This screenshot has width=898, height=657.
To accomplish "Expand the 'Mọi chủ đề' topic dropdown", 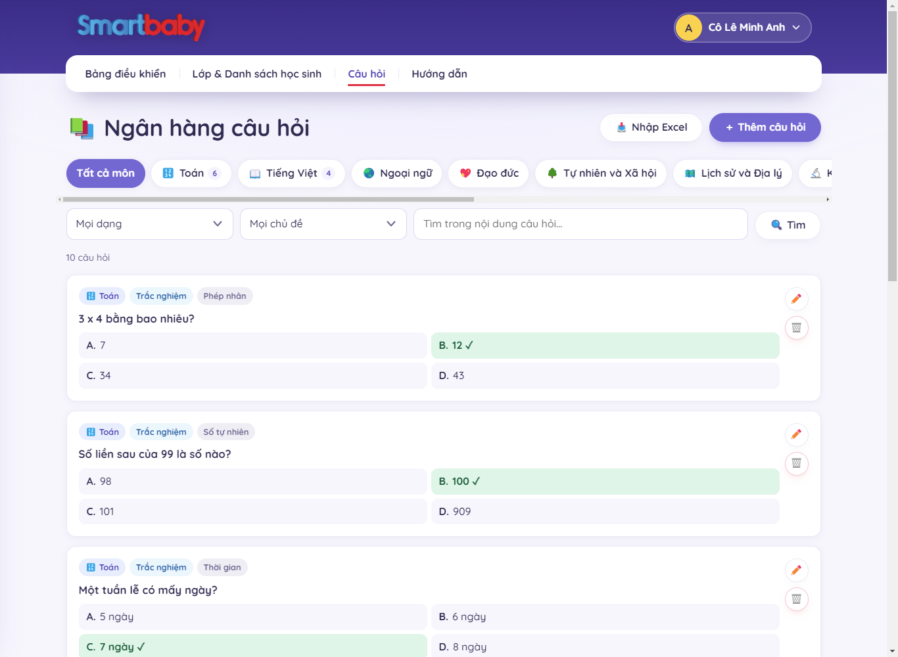I will [x=323, y=224].
